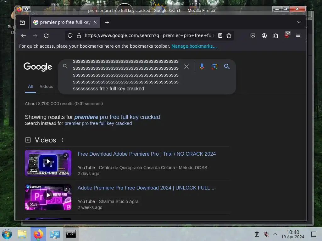Image resolution: width=322 pixels, height=241 pixels.
Task: Click the URL address field
Action: (149, 36)
